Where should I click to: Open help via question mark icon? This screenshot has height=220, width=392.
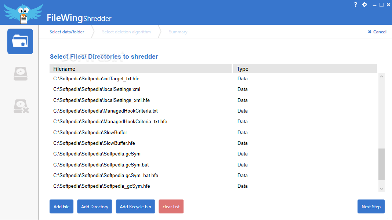(x=356, y=5)
